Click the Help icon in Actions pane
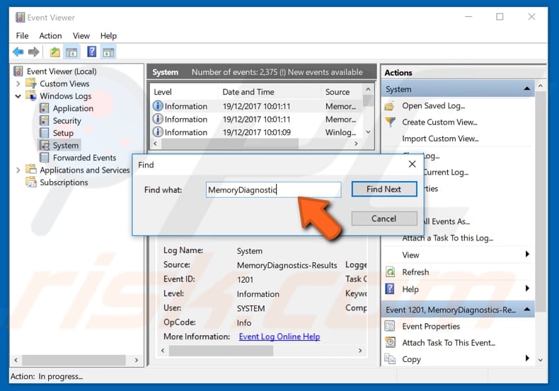Screen dimensions: 559x391 pyautogui.click(x=390, y=288)
